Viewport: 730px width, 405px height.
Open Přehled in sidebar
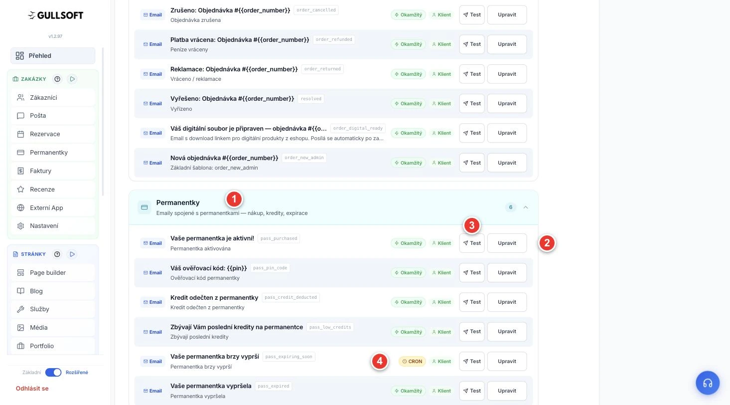53,56
